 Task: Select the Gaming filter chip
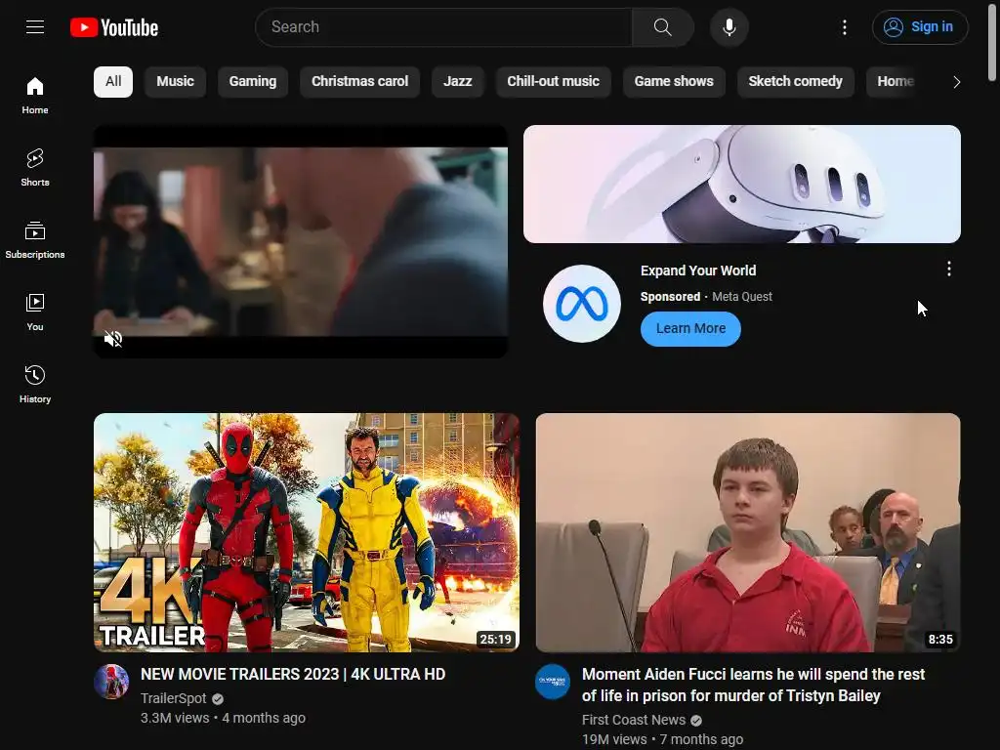[x=253, y=82]
